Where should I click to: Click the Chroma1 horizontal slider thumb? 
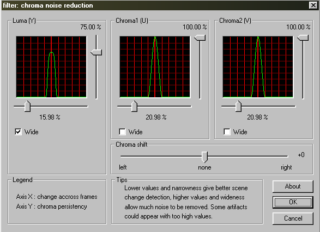tap(134, 106)
